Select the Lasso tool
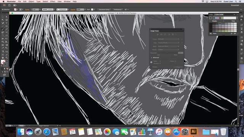The height and width of the screenshot is (137, 244). [6, 20]
